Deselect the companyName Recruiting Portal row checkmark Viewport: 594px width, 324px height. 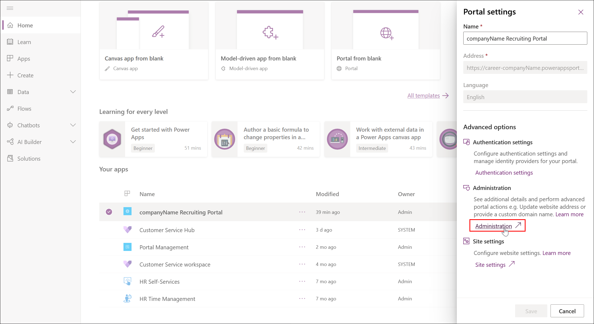(x=109, y=212)
